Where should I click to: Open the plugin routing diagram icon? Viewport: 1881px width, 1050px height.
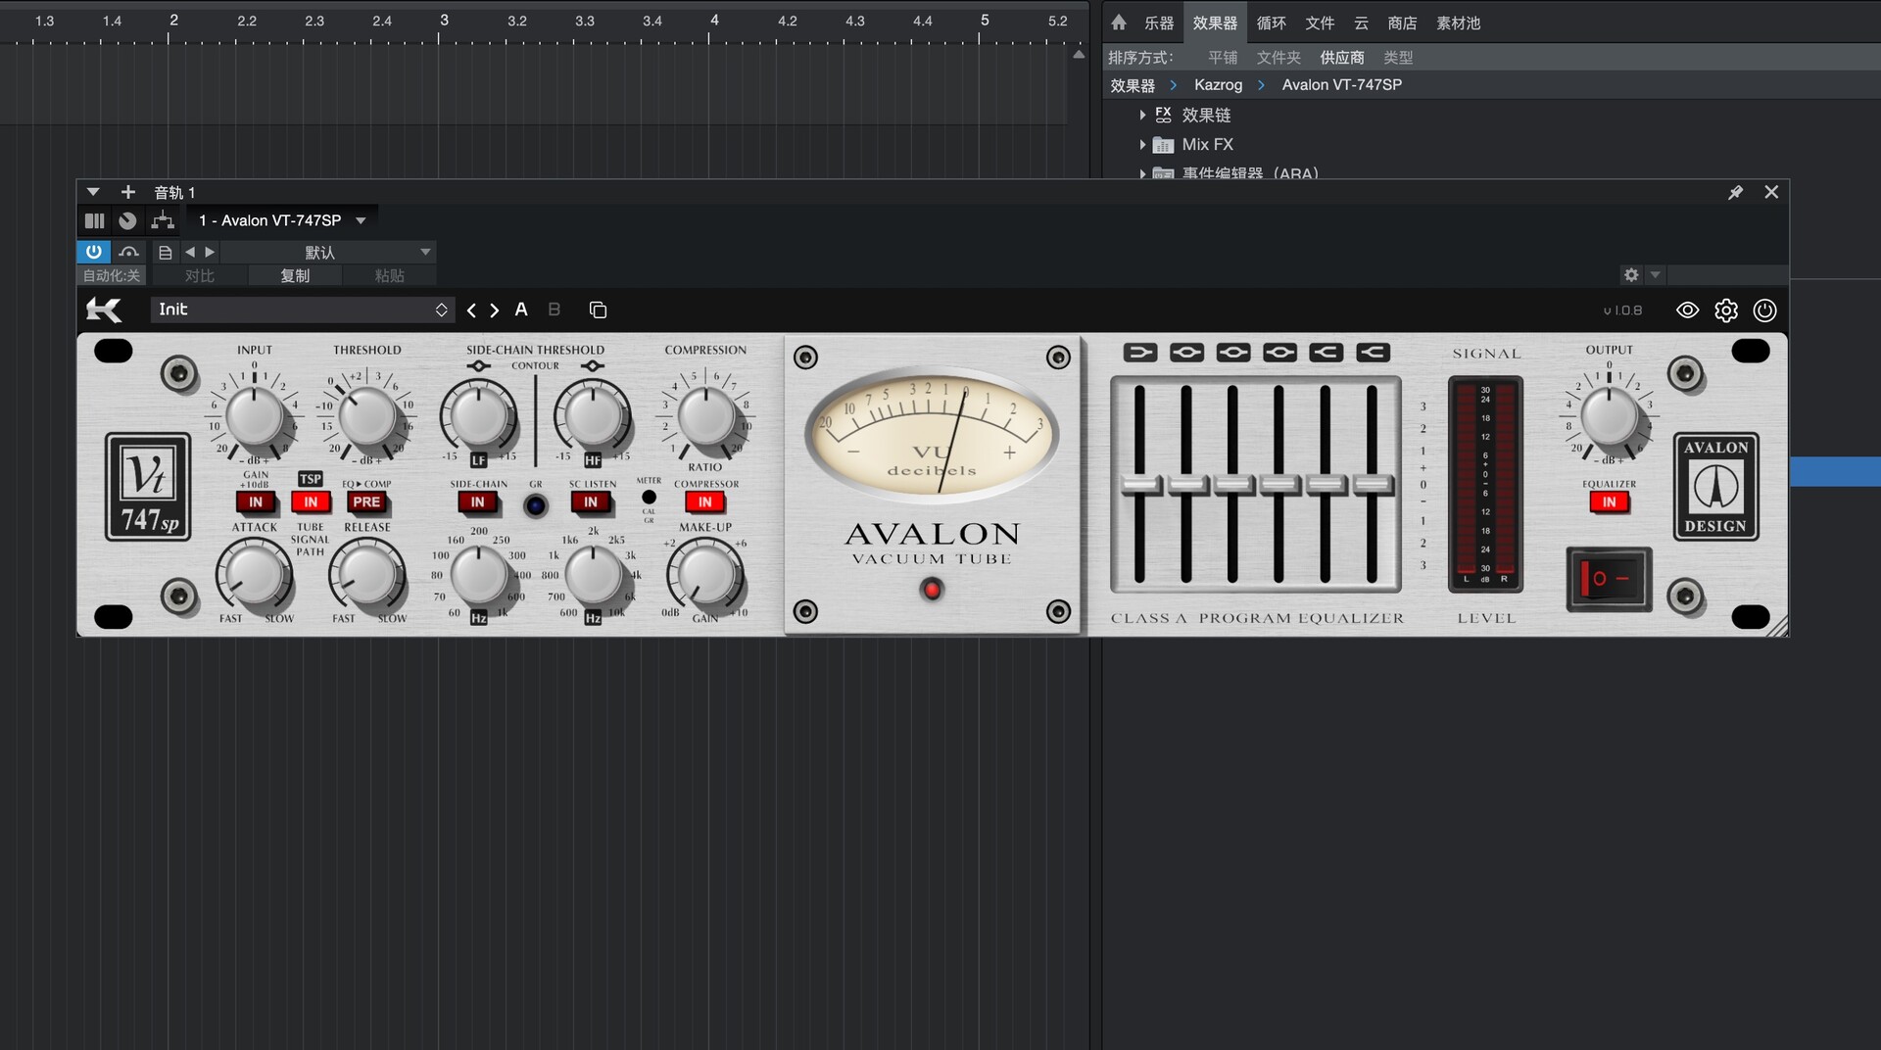pos(163,221)
